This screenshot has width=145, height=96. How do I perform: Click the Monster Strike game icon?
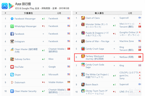83,24
